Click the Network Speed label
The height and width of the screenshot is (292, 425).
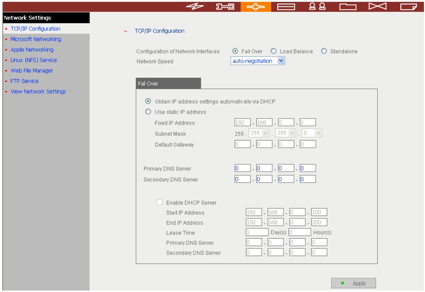(155, 61)
